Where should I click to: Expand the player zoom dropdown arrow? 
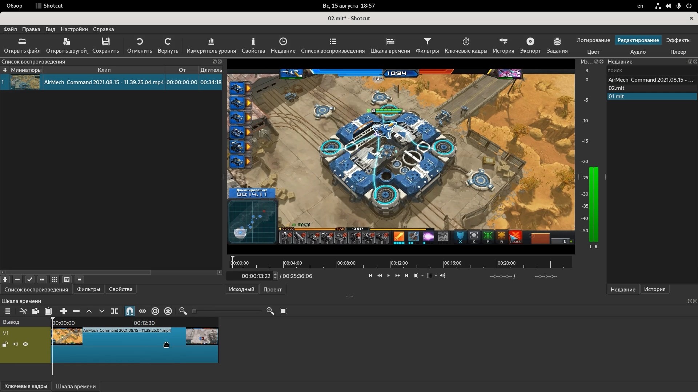click(x=422, y=276)
